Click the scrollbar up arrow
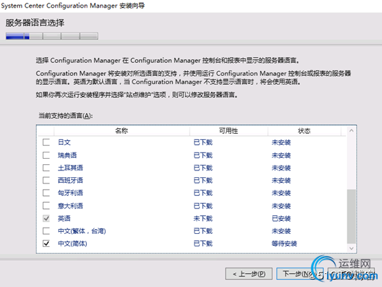Viewport: 382px width, 287px height. tap(351, 130)
